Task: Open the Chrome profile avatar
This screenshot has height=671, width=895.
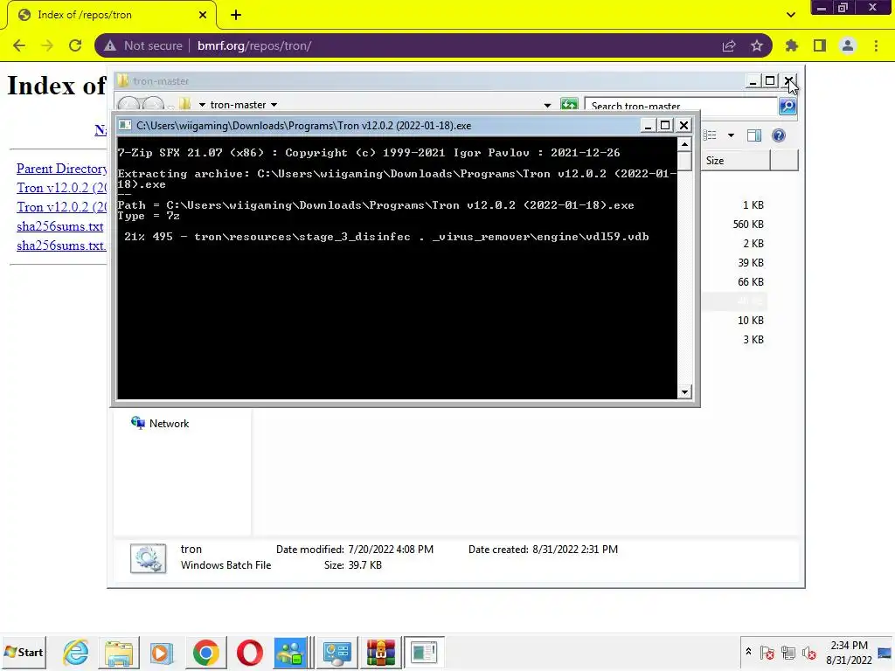Action: click(848, 45)
